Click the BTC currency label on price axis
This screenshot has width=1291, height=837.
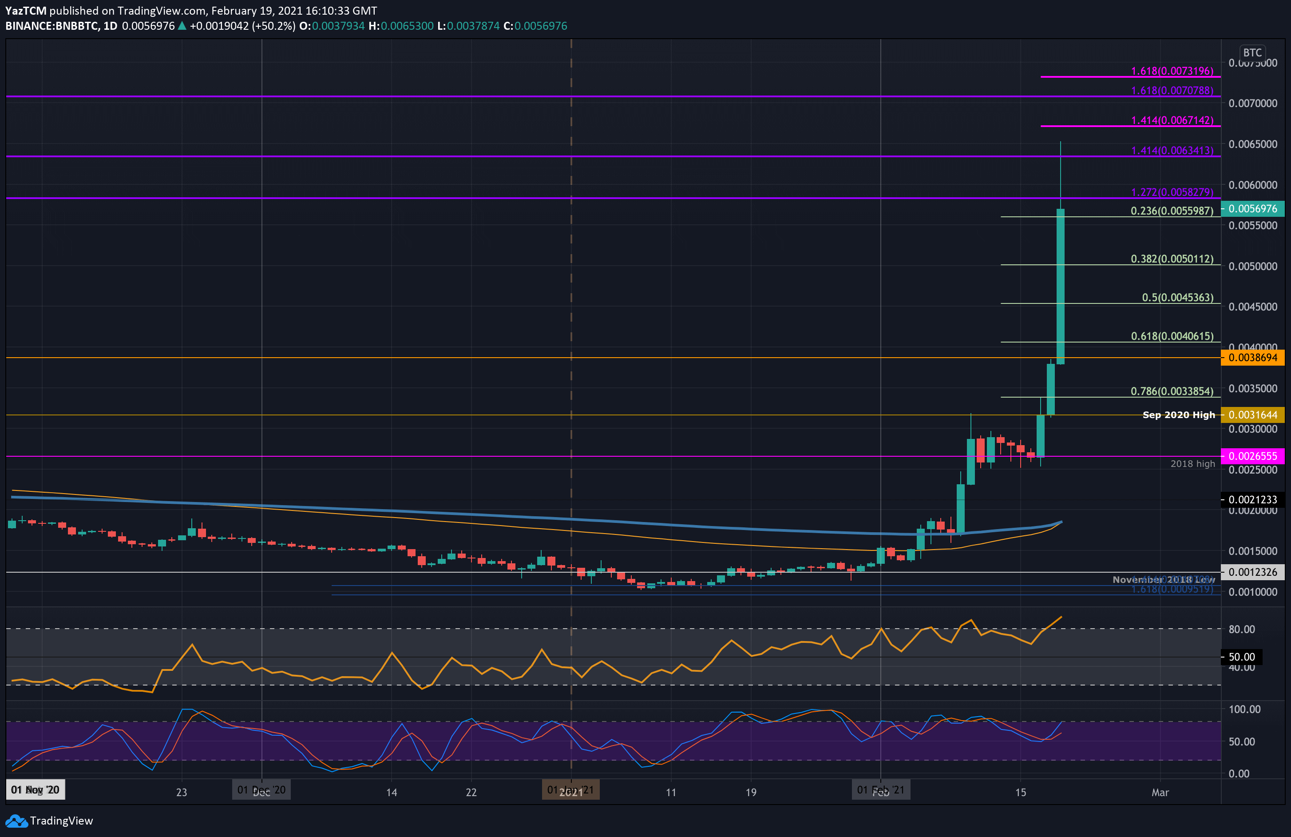1252,53
